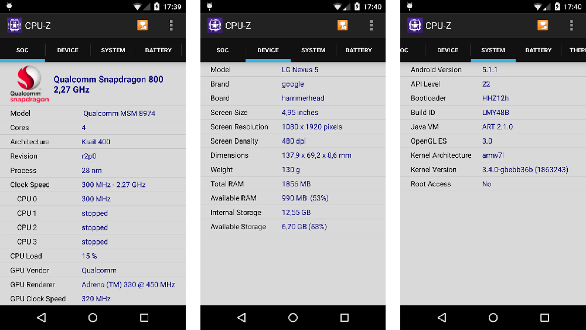
Task: Tap the Recents square button in left screen
Action: click(144, 318)
